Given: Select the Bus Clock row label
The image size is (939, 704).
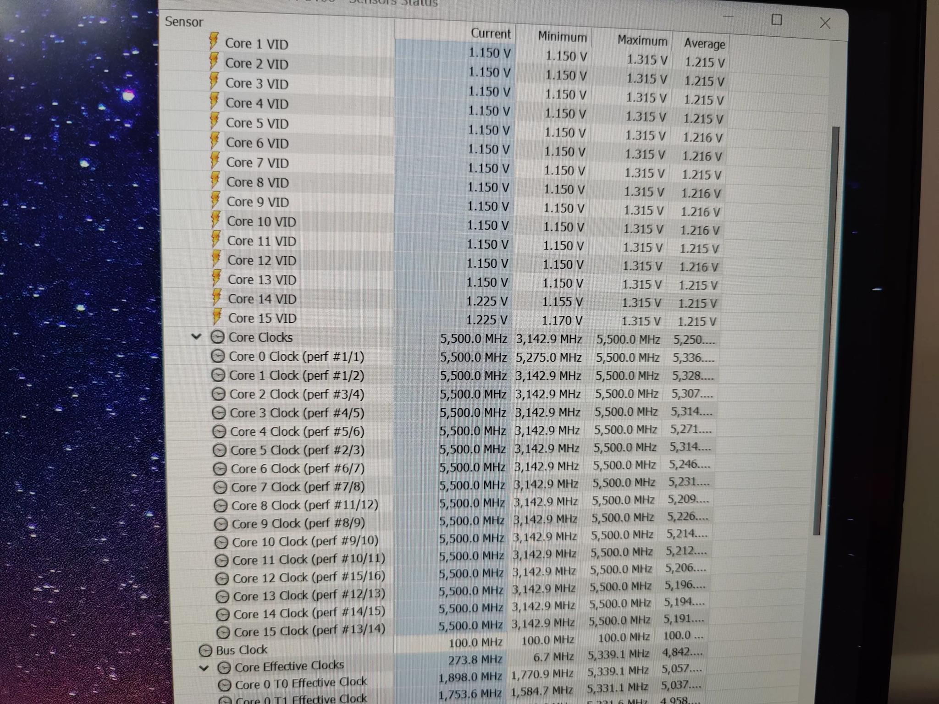Looking at the screenshot, I should tap(242, 650).
